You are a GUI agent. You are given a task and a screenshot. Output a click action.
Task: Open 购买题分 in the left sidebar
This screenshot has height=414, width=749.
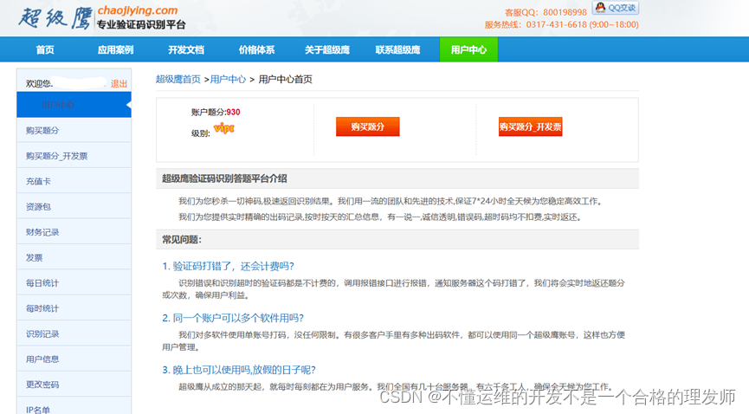[74, 130]
